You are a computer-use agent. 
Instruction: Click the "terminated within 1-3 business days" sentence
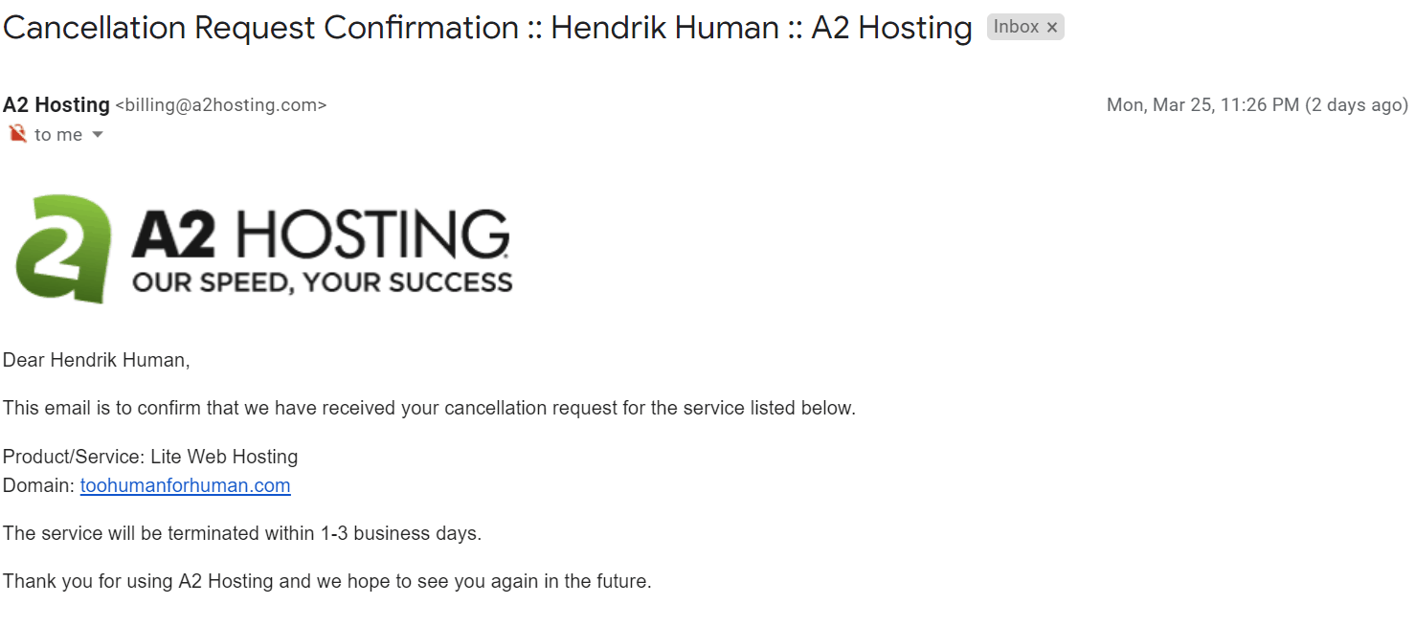(x=242, y=533)
